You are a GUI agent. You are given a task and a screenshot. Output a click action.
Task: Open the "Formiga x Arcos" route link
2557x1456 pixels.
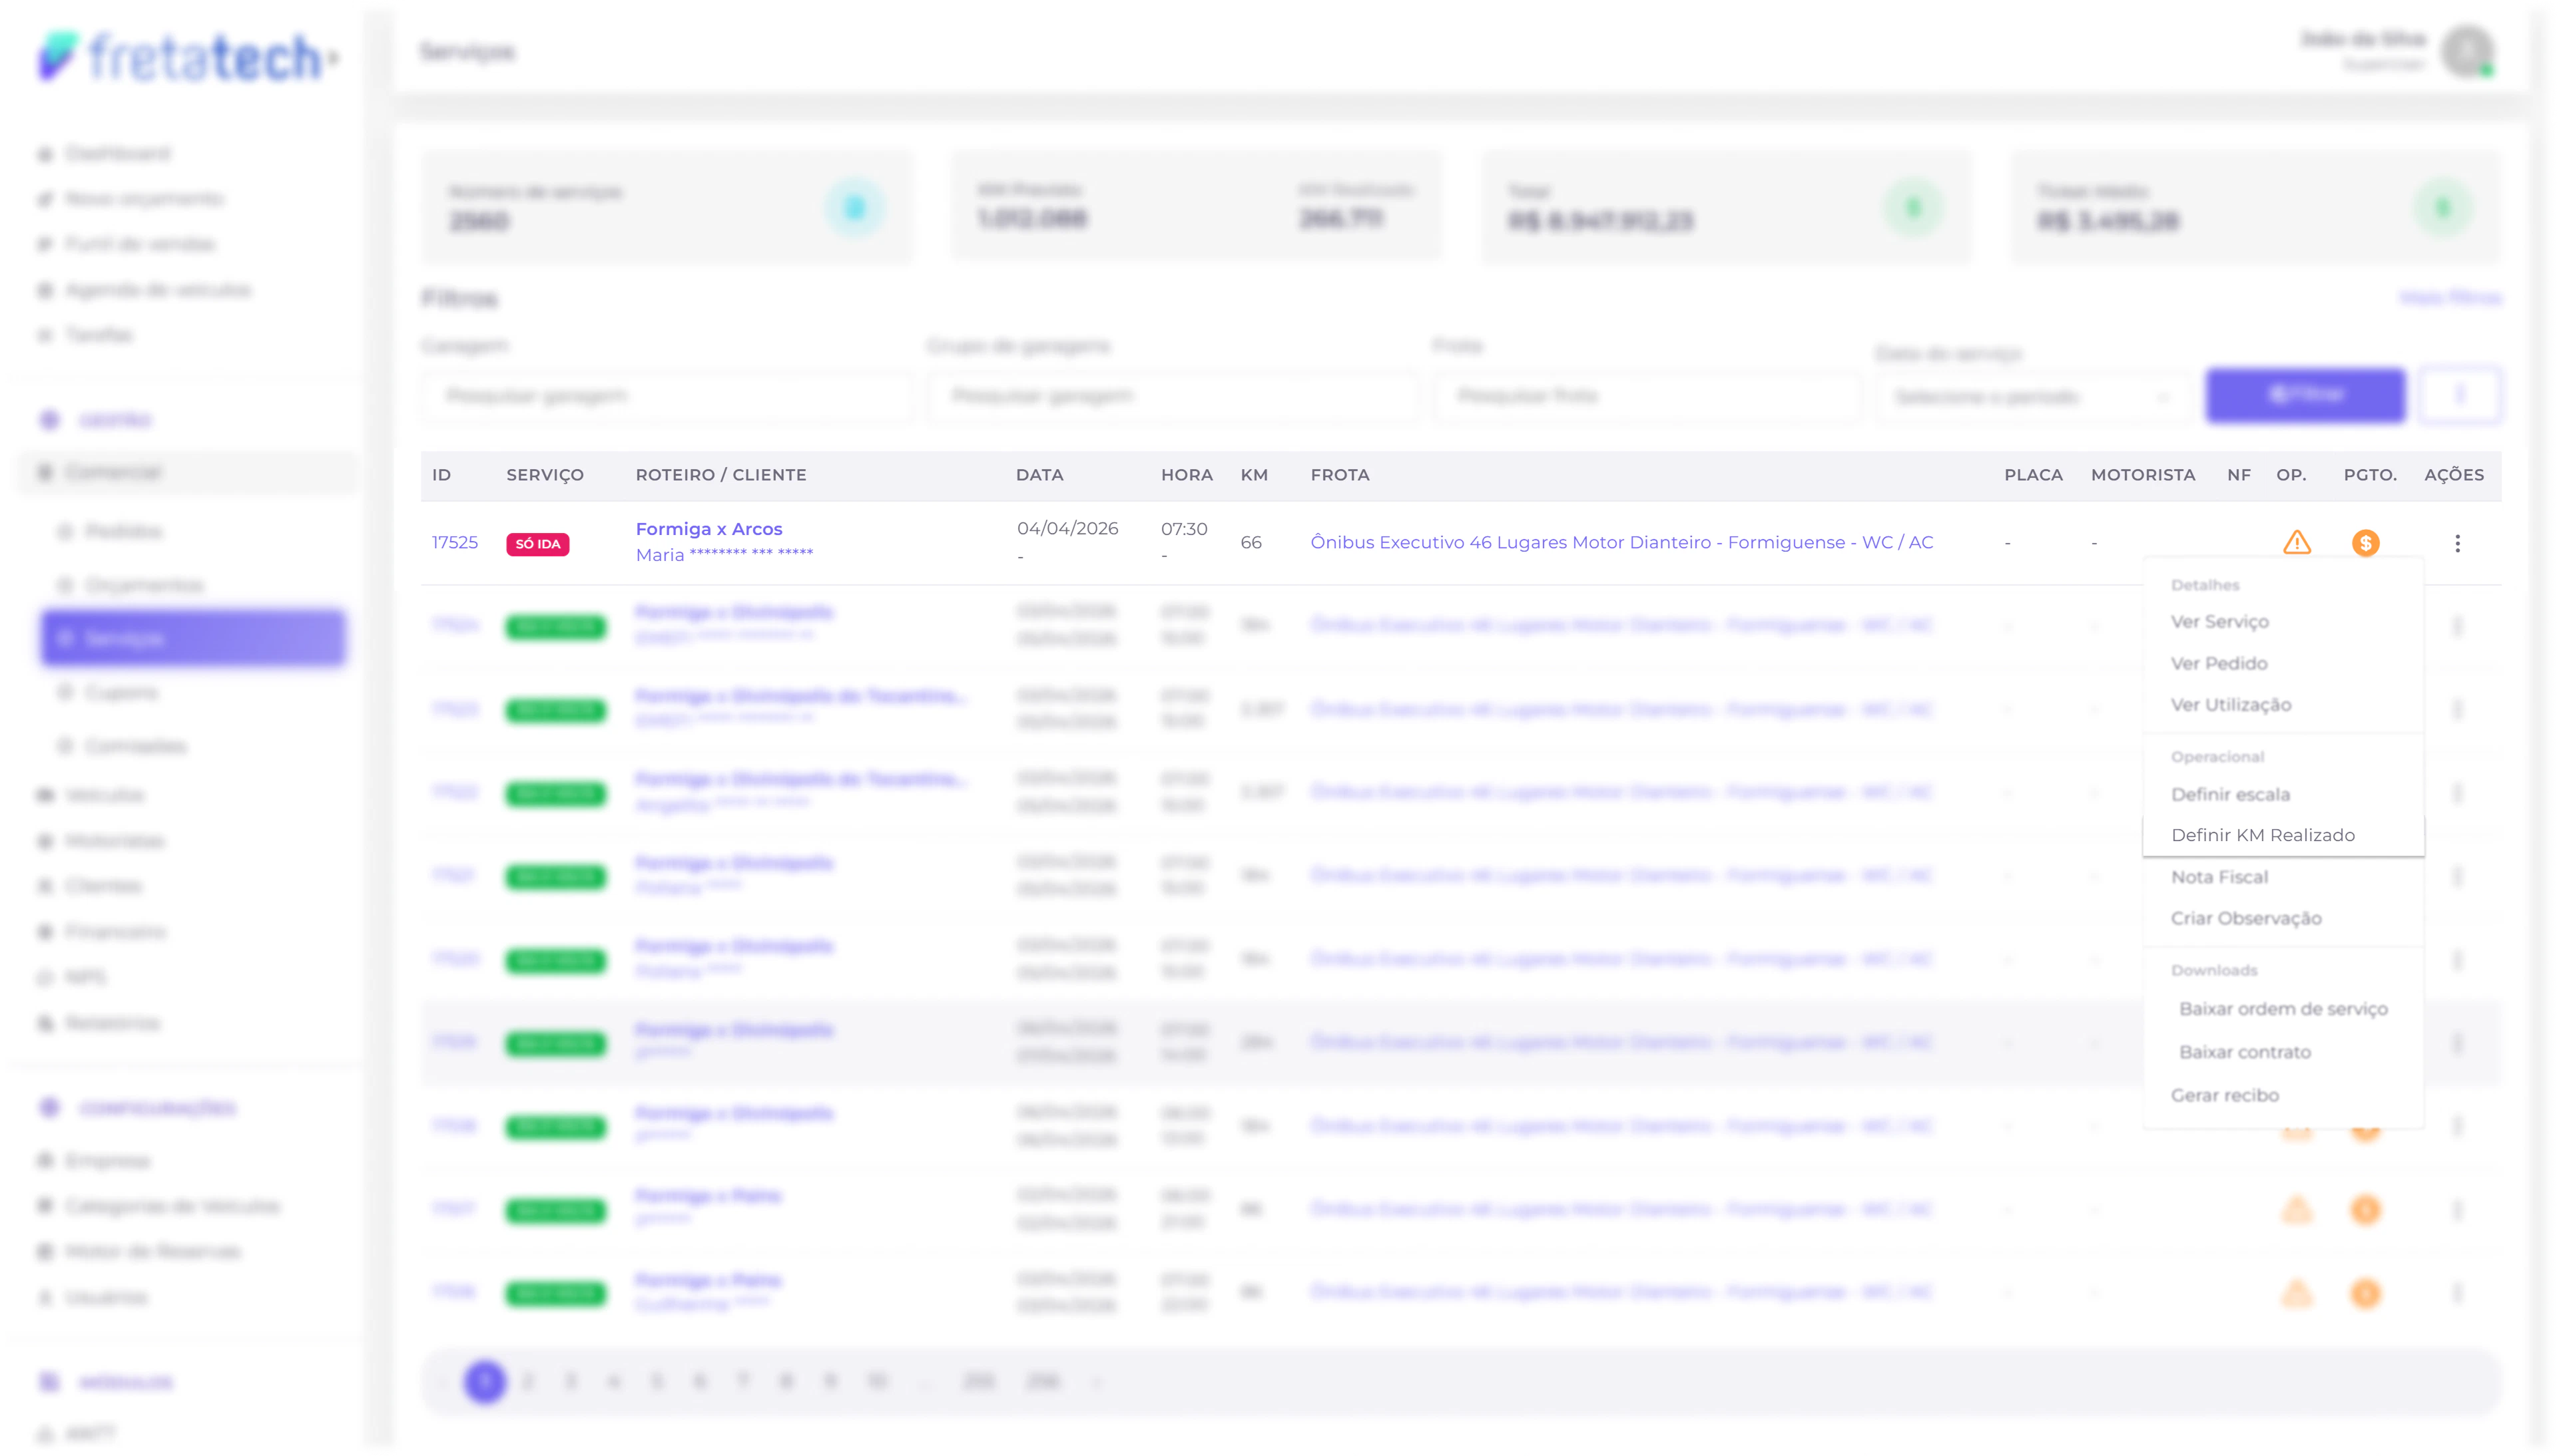pyautogui.click(x=709, y=528)
